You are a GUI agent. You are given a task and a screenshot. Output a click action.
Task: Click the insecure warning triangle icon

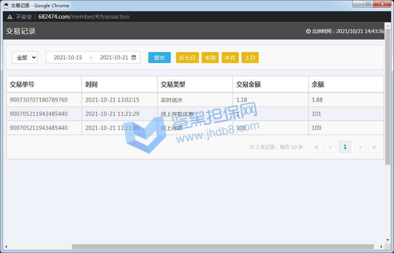[x=10, y=17]
